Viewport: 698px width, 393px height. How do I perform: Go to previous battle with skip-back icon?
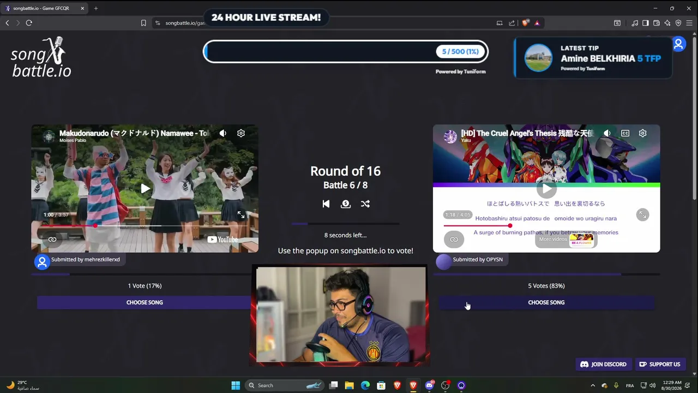[x=326, y=204]
